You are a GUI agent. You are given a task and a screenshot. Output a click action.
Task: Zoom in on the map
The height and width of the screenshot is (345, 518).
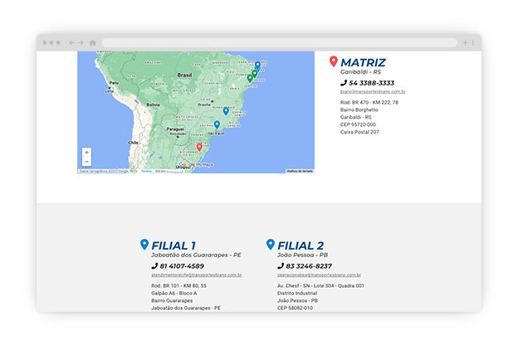pos(86,153)
